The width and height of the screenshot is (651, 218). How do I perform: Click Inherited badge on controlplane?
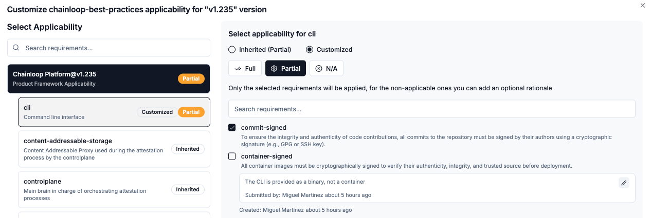point(188,190)
